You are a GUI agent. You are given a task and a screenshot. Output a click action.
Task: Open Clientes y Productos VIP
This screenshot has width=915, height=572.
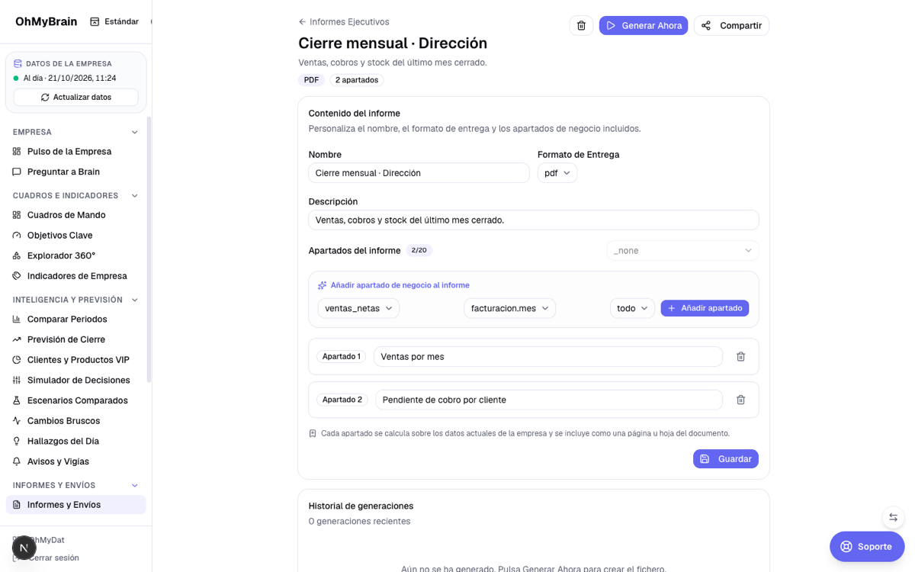point(76,360)
